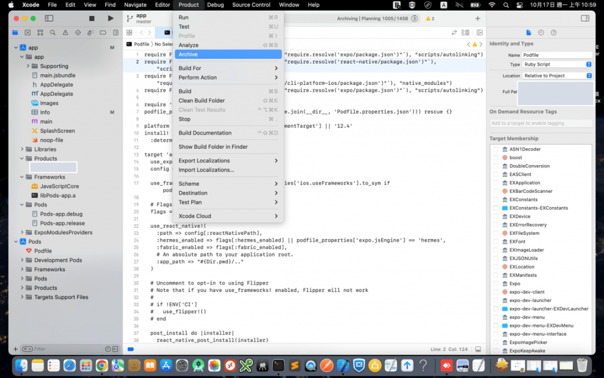Select Pods-app.release configuration file
This screenshot has width=604, height=378.
[63, 223]
